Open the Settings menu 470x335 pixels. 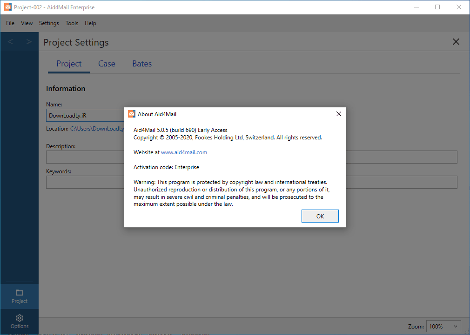coord(48,23)
